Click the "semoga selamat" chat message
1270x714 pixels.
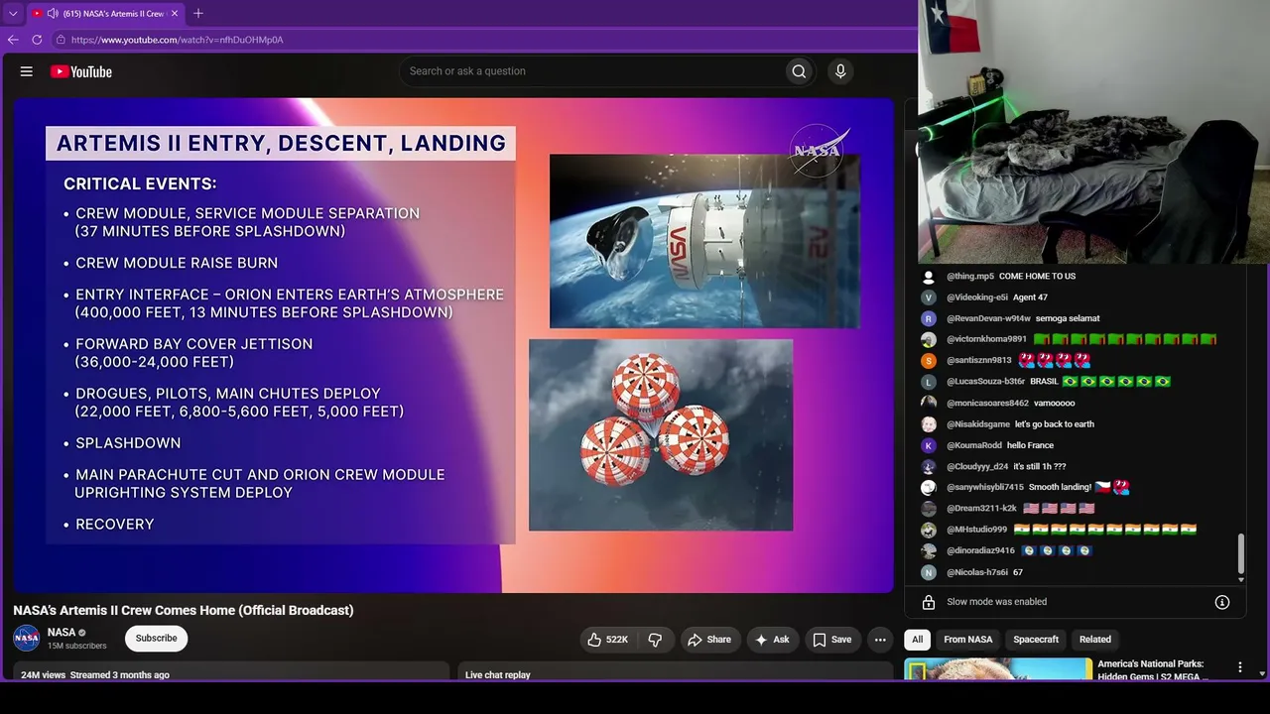tap(1068, 318)
